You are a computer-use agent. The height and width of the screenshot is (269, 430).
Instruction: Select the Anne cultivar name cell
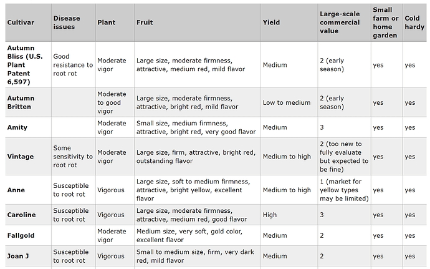click(16, 190)
